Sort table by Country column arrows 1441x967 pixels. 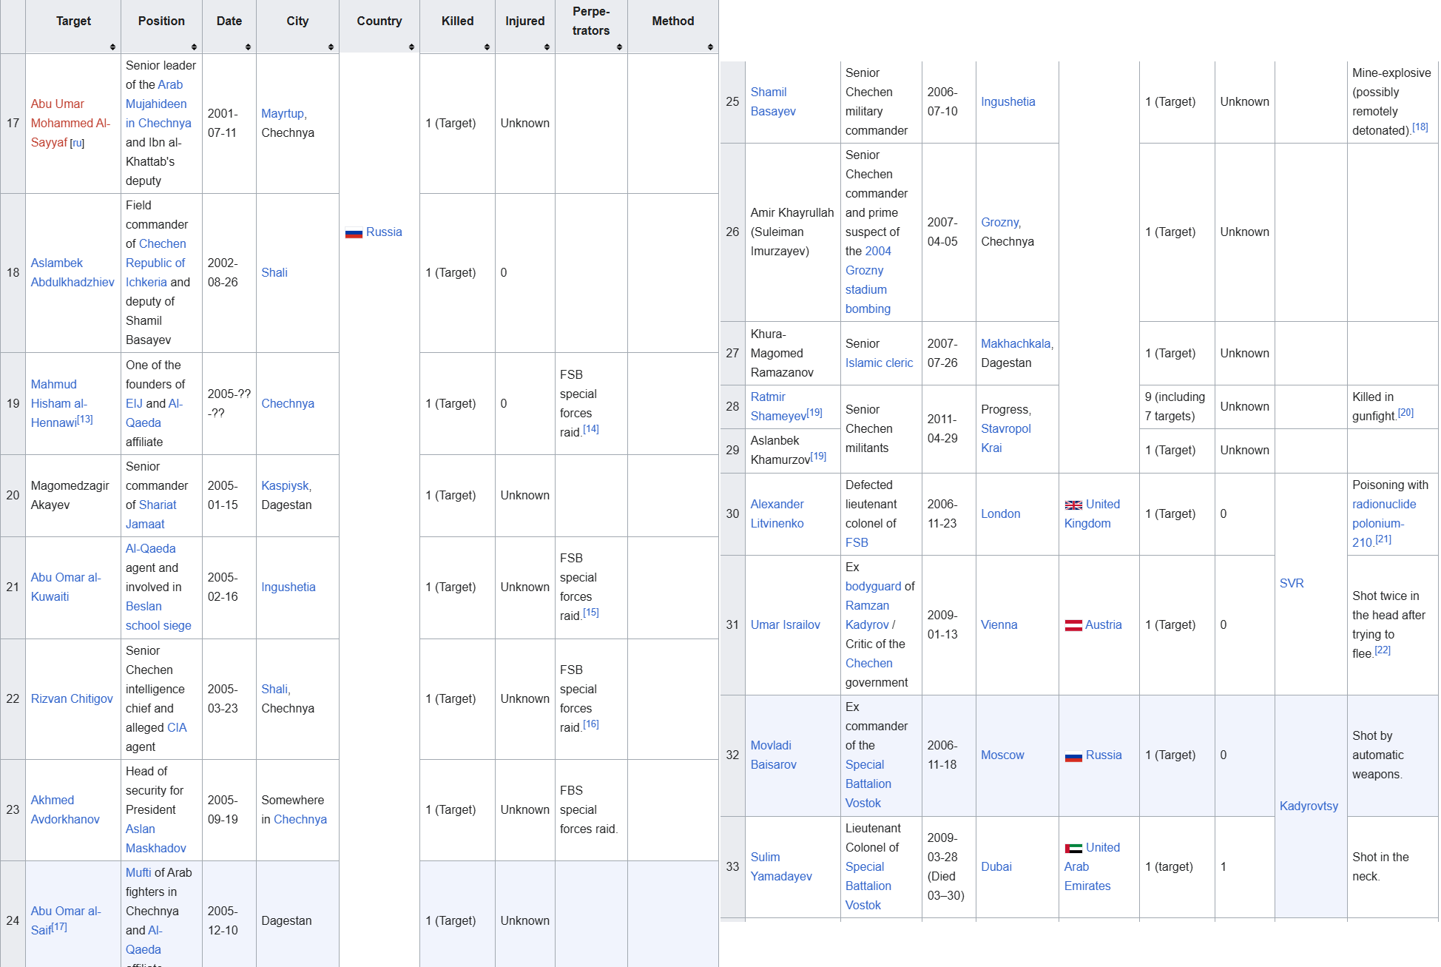(x=411, y=47)
